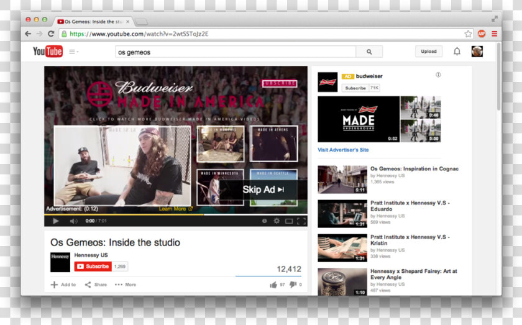The image size is (522, 325).
Task: Open Hennessy x Shepard Fairey: Art at Every Angle
Action: 414,275
